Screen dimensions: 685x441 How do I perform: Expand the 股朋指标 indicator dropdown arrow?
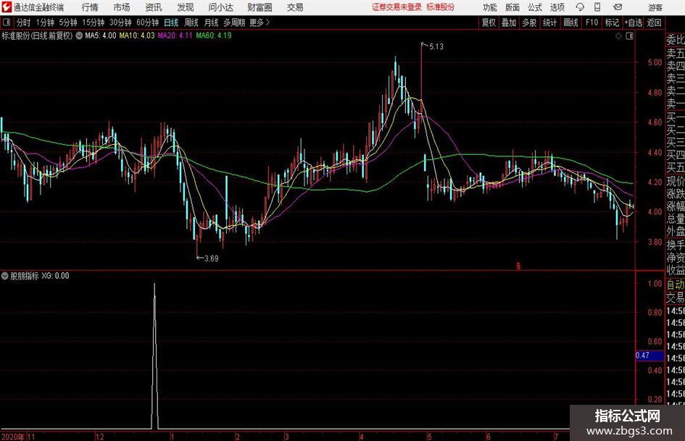click(5, 276)
